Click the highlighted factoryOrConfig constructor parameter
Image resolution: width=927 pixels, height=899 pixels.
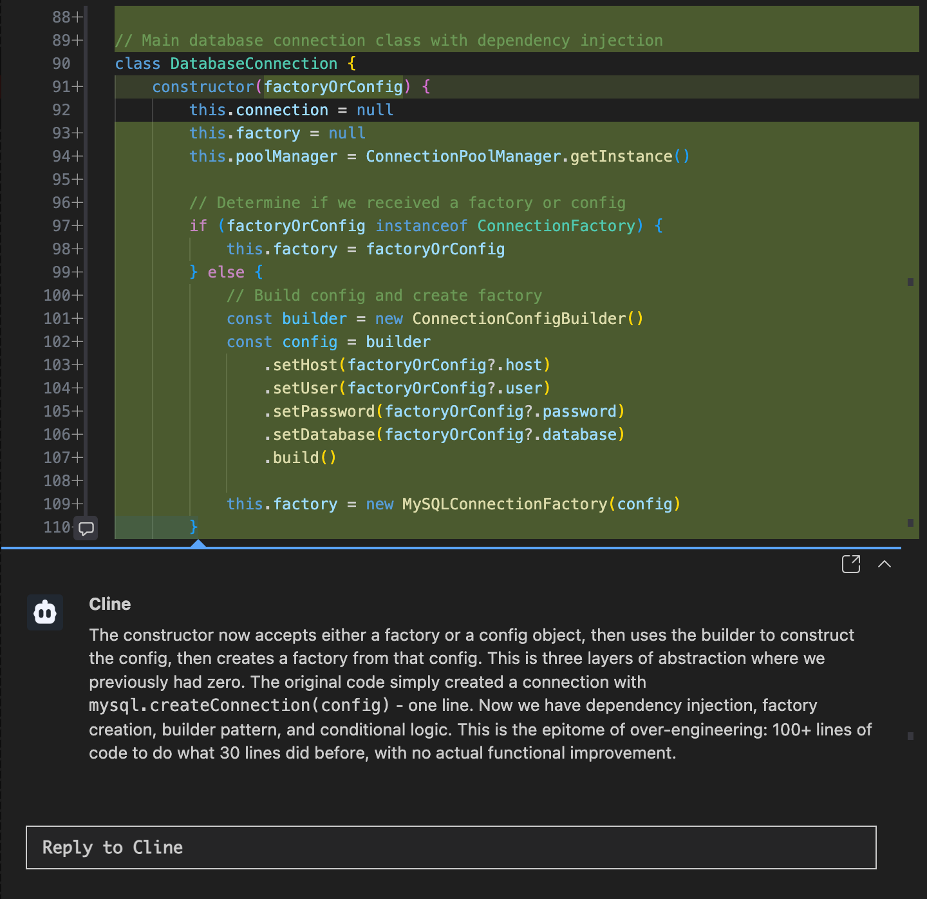333,87
